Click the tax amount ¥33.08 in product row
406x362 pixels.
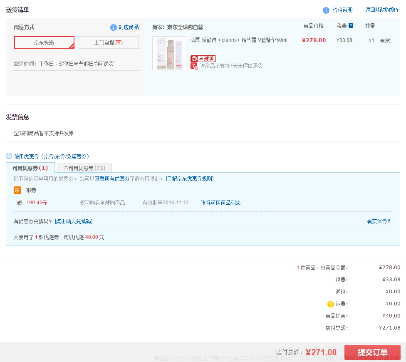coord(344,40)
